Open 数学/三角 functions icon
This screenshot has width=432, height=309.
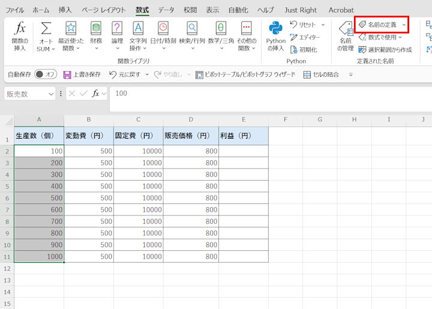point(221,28)
